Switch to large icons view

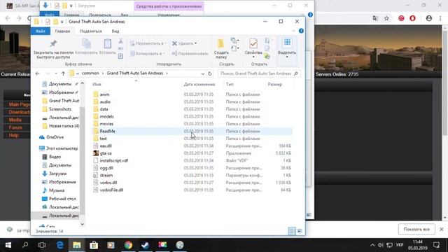coord(300,231)
